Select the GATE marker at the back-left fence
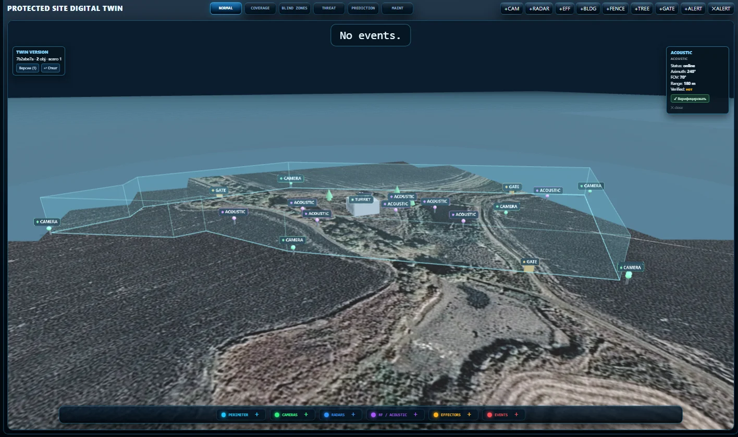The image size is (738, 437). (219, 191)
